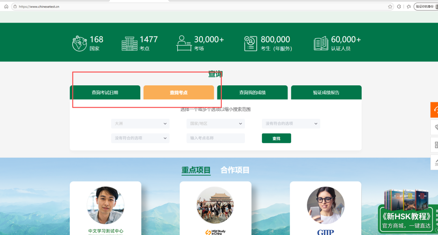Open the browser extensions icon
Image resolution: width=438 pixels, height=235 pixels.
coord(399,6)
